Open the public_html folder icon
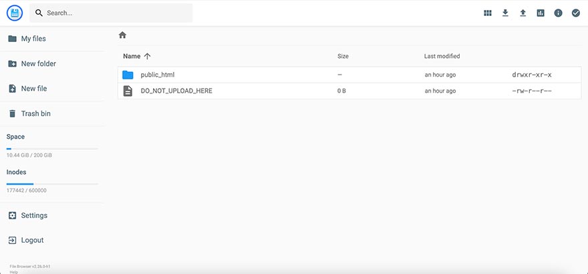This screenshot has height=274, width=588. coord(128,75)
